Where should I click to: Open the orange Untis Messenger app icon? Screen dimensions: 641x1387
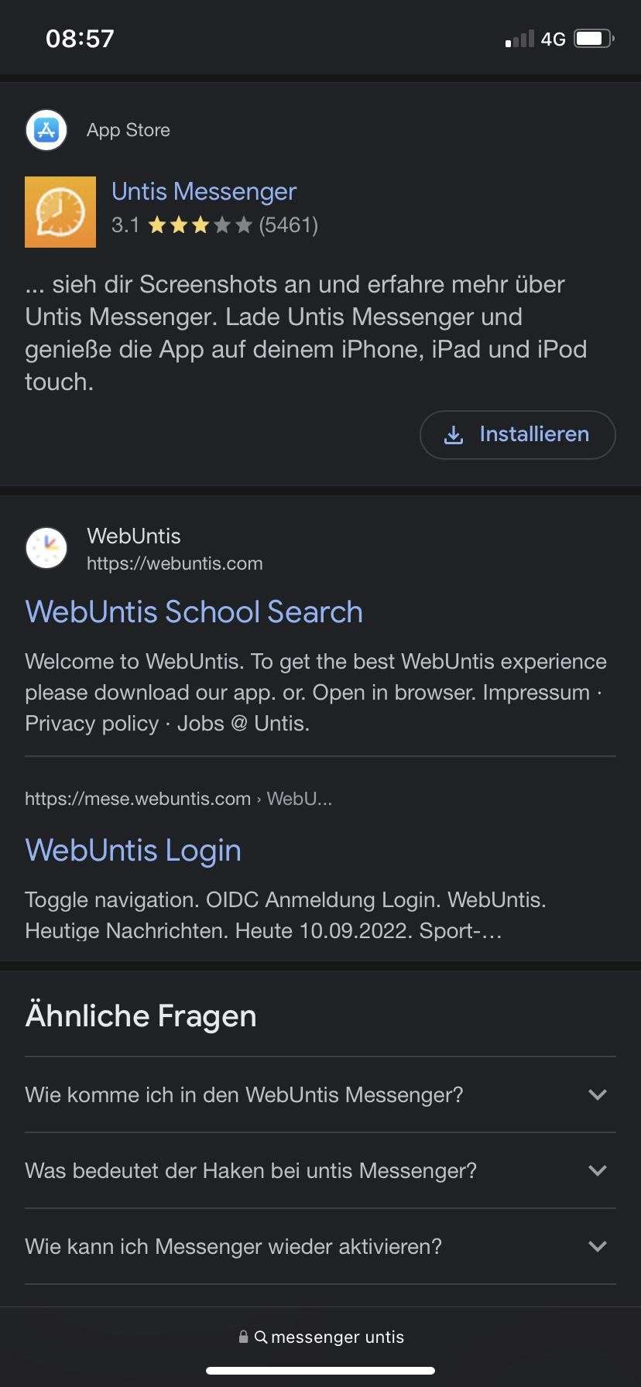60,212
